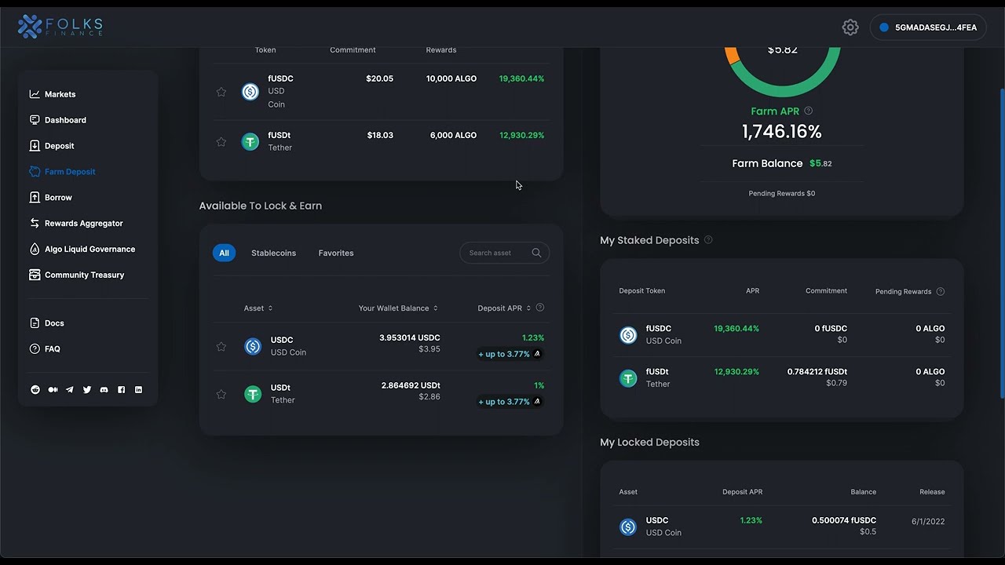
Task: Star USDt Tether in Available list
Action: click(221, 395)
